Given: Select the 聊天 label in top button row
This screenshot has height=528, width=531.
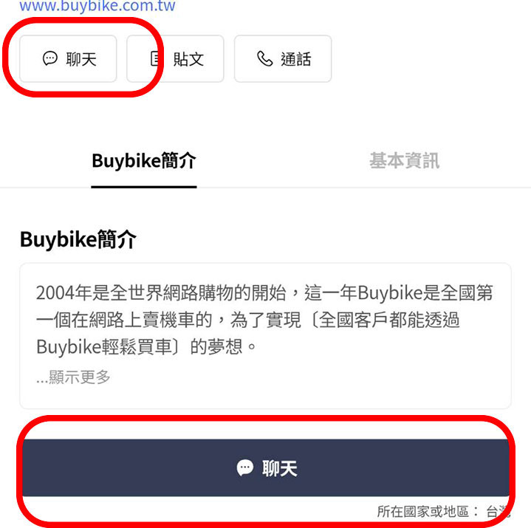Looking at the screenshot, I should 81,59.
